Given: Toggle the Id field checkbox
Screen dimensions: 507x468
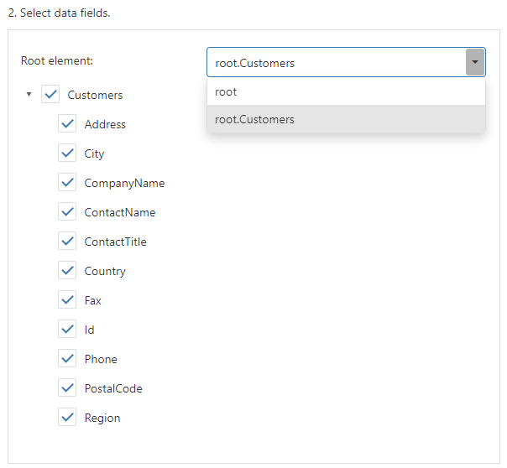Looking at the screenshot, I should pyautogui.click(x=67, y=330).
